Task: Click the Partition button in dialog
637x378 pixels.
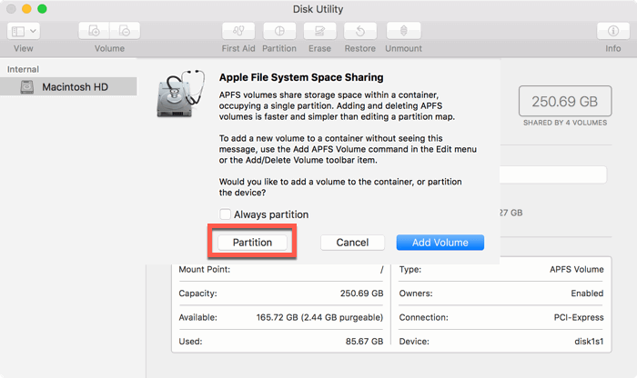Action: [252, 243]
